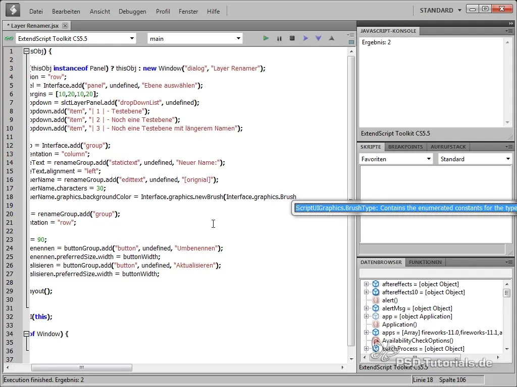This screenshot has height=387, width=517.
Task: Expand the aftereffects tree node
Action: [x=366, y=284]
